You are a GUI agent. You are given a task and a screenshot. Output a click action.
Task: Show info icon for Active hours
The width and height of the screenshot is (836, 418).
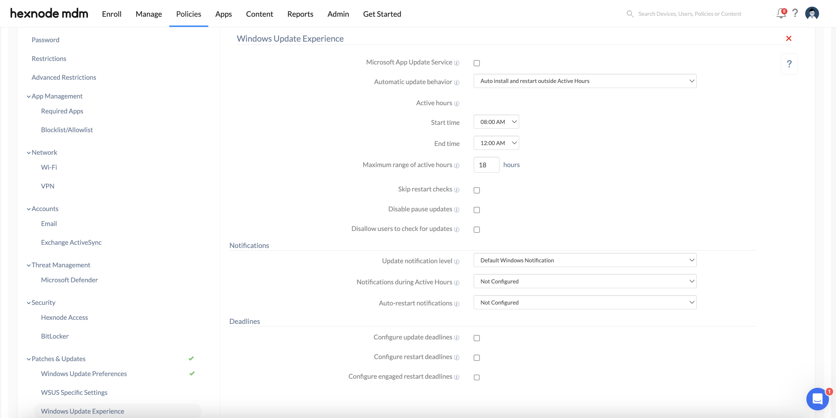[457, 103]
